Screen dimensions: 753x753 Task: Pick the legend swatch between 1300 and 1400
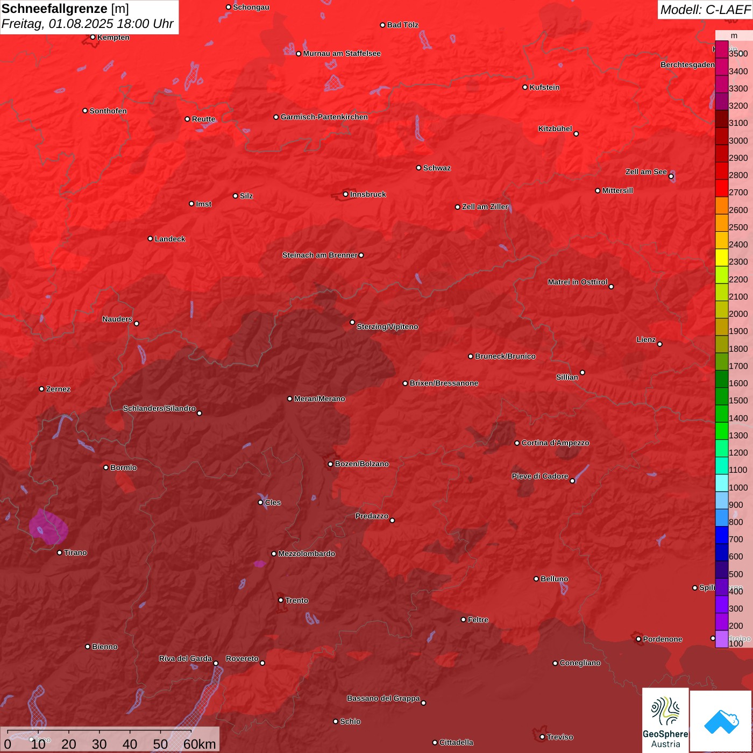click(721, 431)
